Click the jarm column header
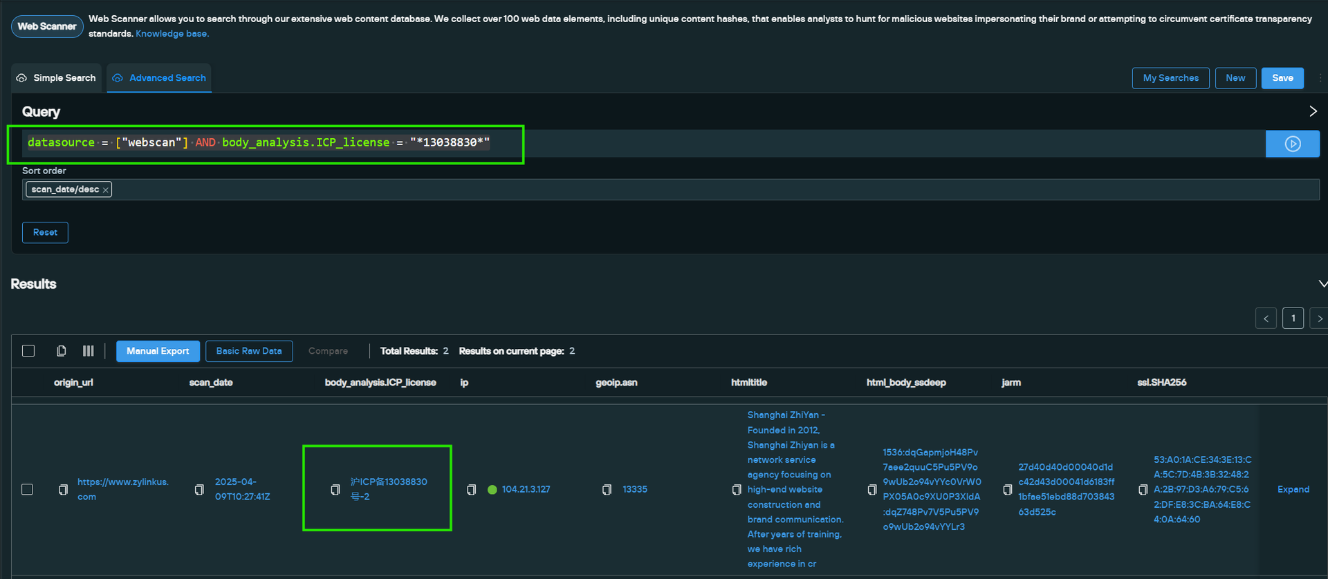Screen dimensions: 1328x579 click(x=1011, y=382)
